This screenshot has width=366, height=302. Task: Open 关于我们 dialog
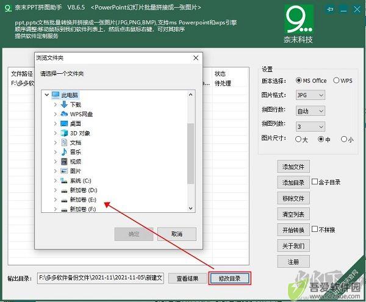pyautogui.click(x=293, y=246)
